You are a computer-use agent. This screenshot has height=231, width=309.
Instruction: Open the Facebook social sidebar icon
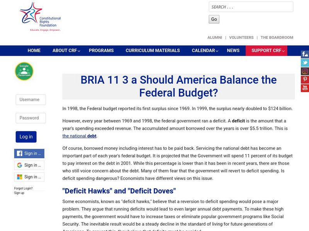click(x=305, y=54)
